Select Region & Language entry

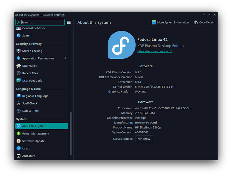pos(42,96)
